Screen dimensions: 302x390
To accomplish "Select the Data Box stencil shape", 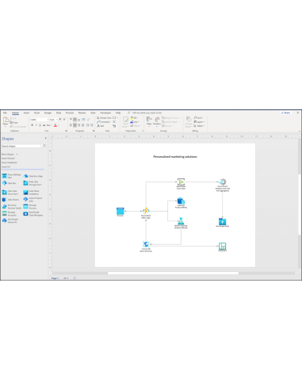I will [10, 183].
